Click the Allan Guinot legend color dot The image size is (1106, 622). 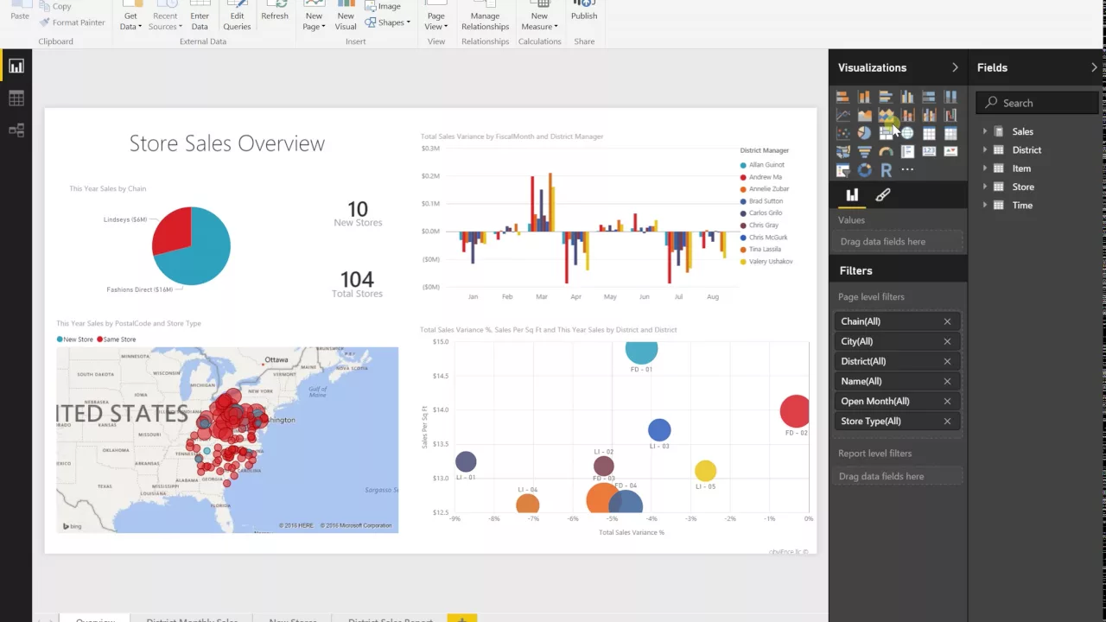pos(743,165)
